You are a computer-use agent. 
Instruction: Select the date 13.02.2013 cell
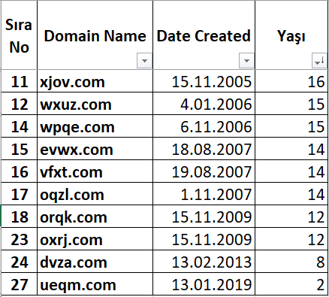[x=204, y=262]
